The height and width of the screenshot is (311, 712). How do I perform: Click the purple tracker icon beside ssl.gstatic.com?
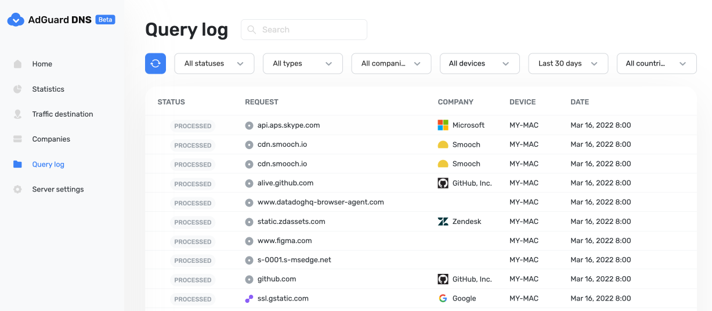click(x=249, y=299)
